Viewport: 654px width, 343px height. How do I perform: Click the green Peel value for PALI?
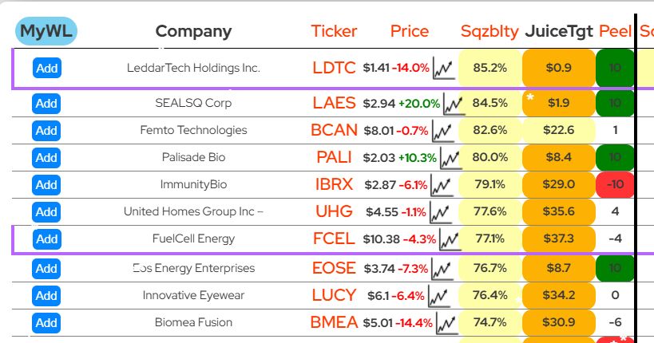tap(615, 158)
